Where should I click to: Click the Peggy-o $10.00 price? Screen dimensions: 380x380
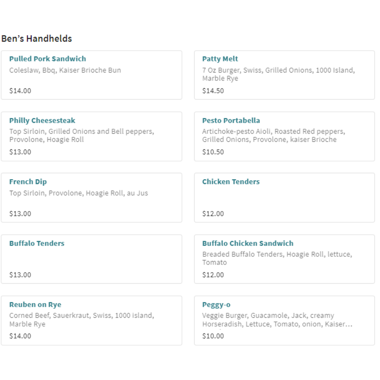pyautogui.click(x=213, y=336)
